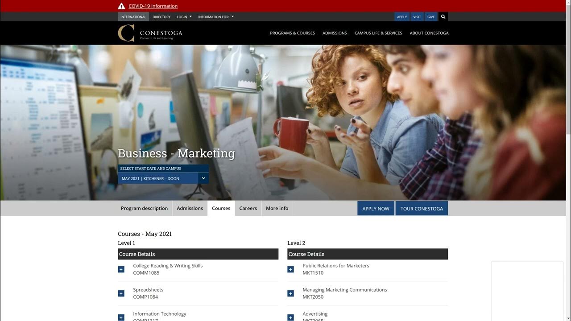
Task: Click the TOUR CONESTOGA button
Action: coord(422,208)
